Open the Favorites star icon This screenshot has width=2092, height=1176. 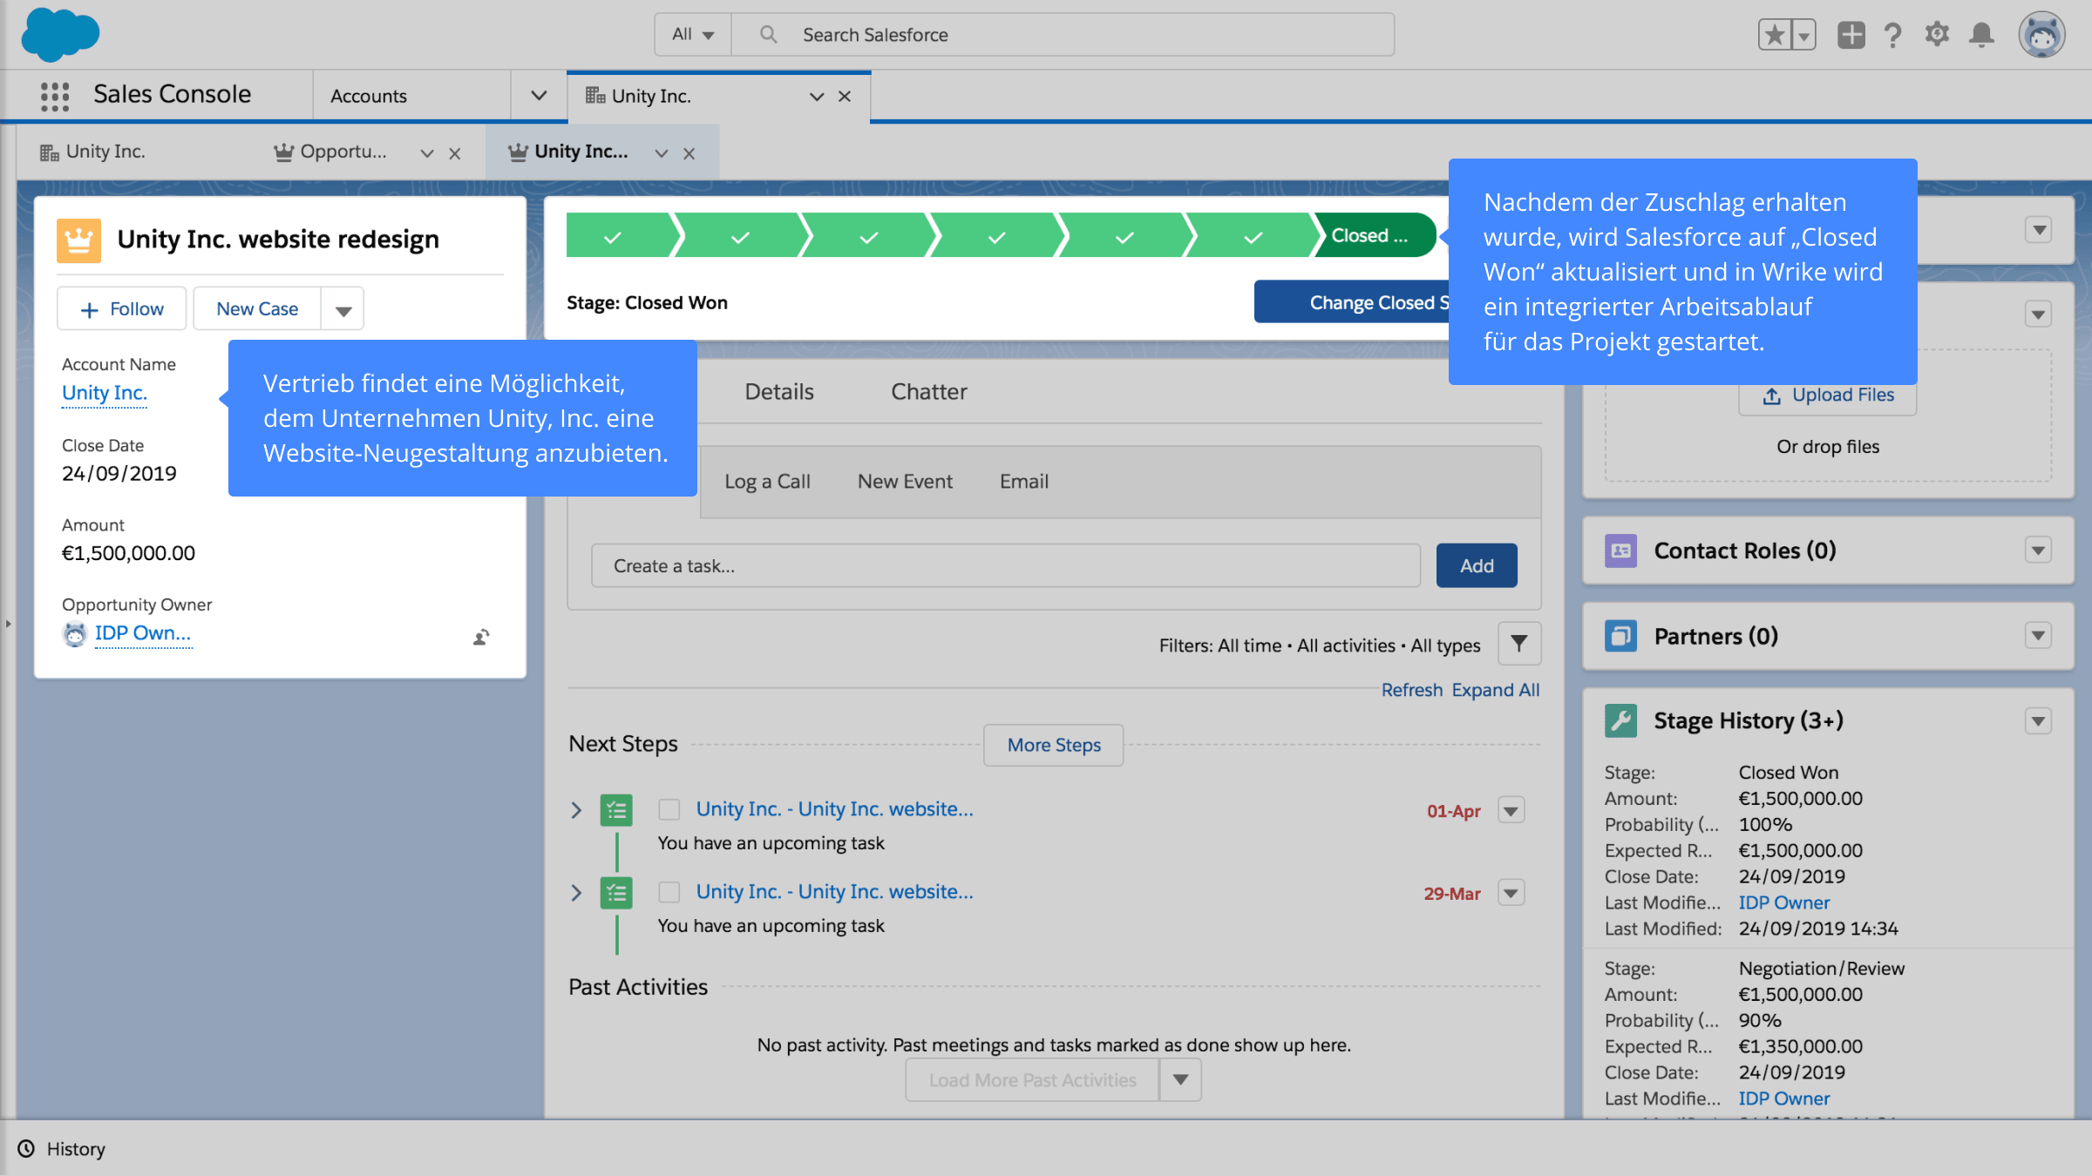click(1775, 35)
